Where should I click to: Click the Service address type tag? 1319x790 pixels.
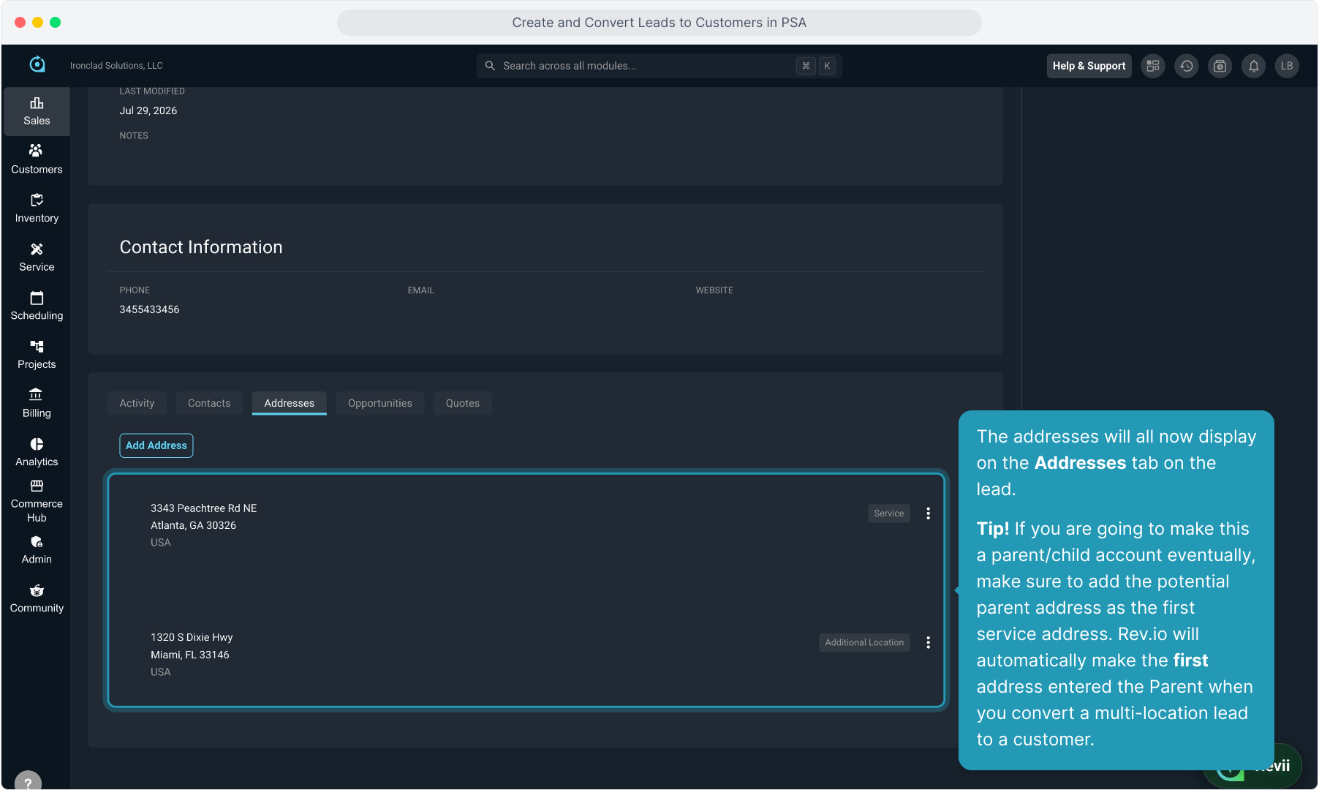pyautogui.click(x=889, y=513)
